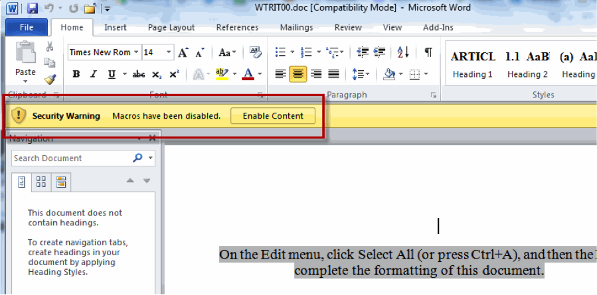
Task: Click the Copy icon
Action: (x=50, y=62)
